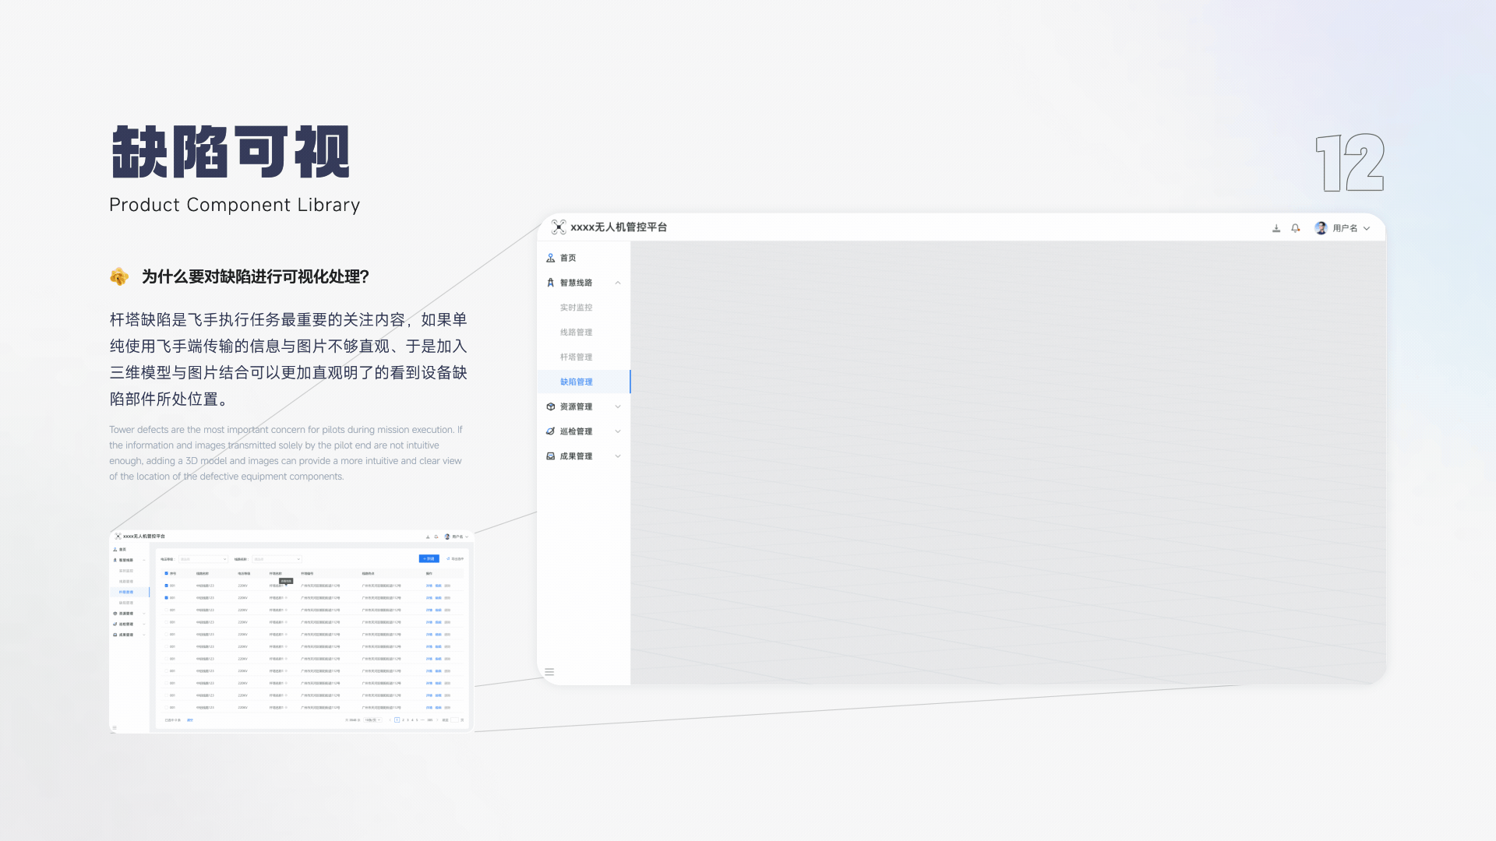Screen dimensions: 1496x841
Task: Uncheck the first row checkbox in thumbnail table
Action: [x=166, y=586]
